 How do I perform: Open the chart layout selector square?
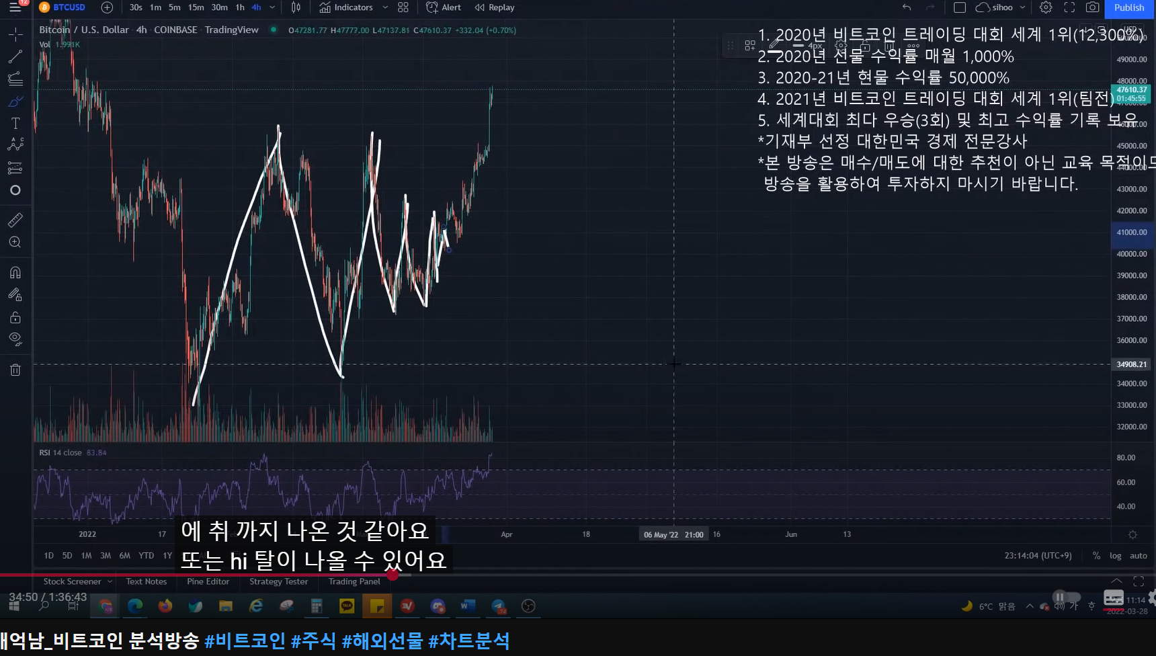coord(960,7)
